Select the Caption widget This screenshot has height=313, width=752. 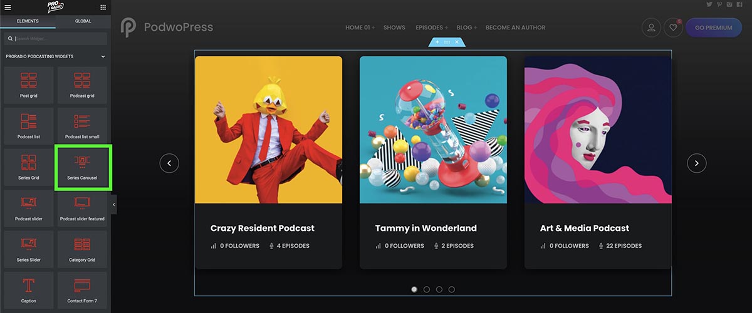pos(29,290)
